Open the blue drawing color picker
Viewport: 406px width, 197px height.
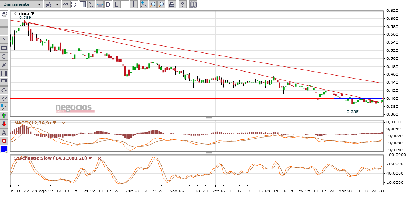click(4, 149)
